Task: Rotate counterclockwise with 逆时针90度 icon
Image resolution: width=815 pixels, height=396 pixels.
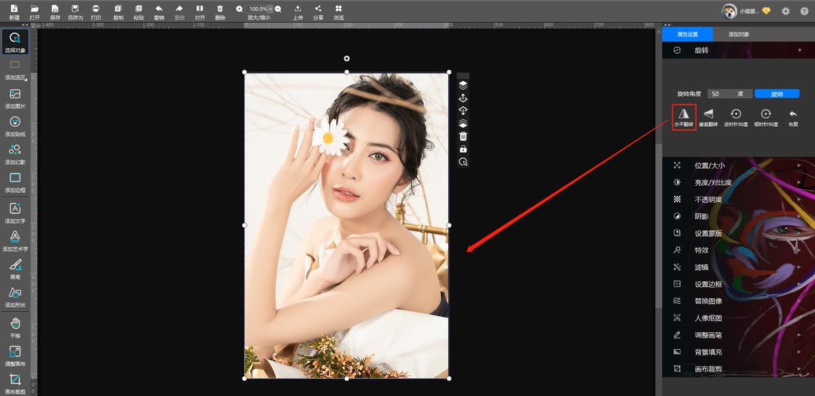Action: click(736, 115)
